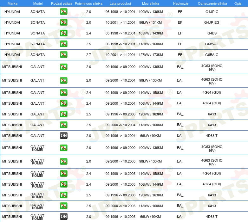Click ON diesel icon for Galant Kombi 09.1996 -> 10.2003
The image size is (248, 222).
click(x=63, y=216)
